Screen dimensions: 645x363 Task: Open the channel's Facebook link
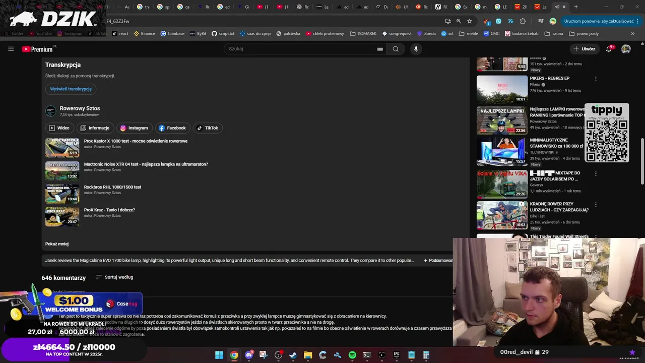click(173, 128)
